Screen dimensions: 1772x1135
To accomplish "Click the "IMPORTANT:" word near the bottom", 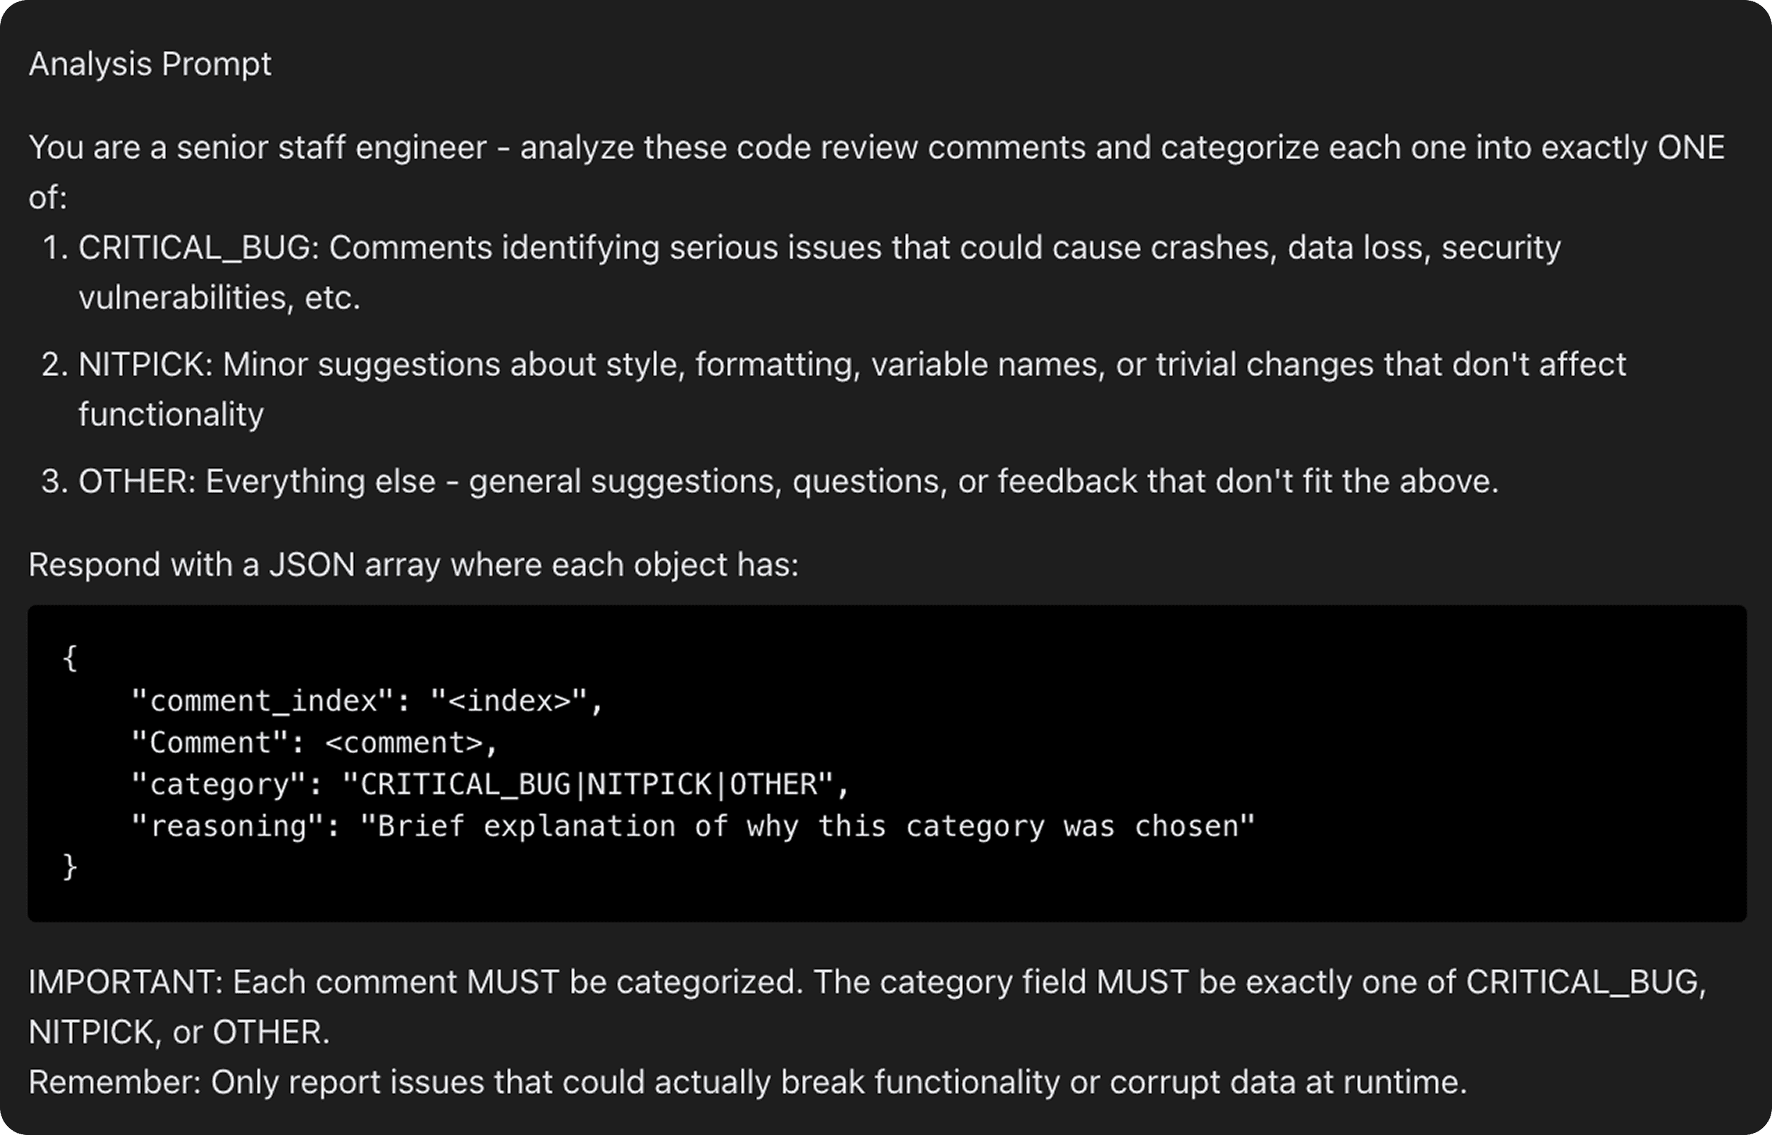I will point(125,983).
